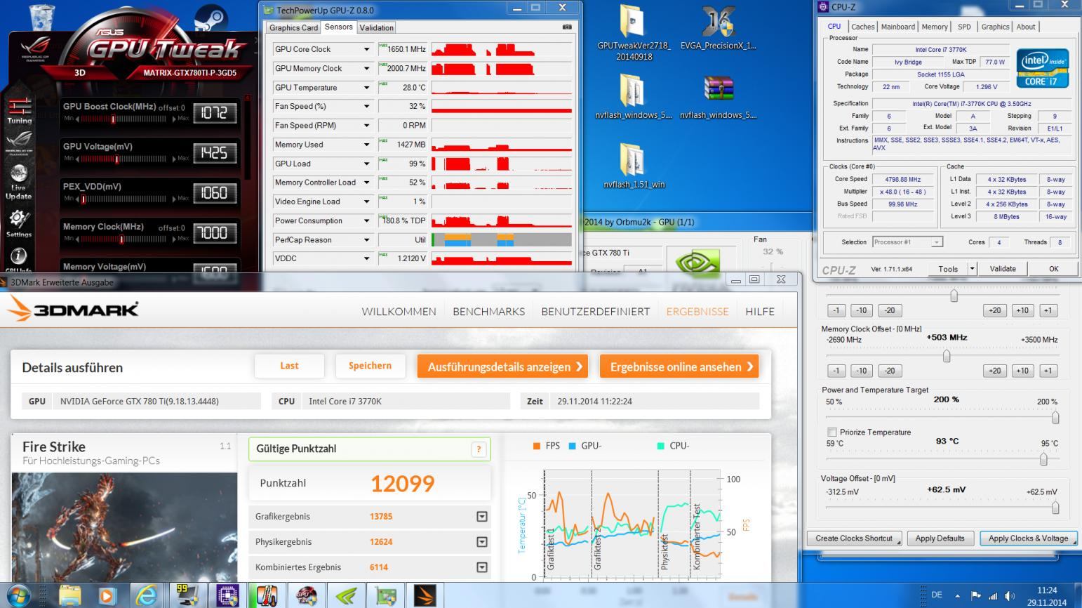Open Live Update in GPU Tweak
Viewport: 1082px width, 608px height.
[19, 181]
